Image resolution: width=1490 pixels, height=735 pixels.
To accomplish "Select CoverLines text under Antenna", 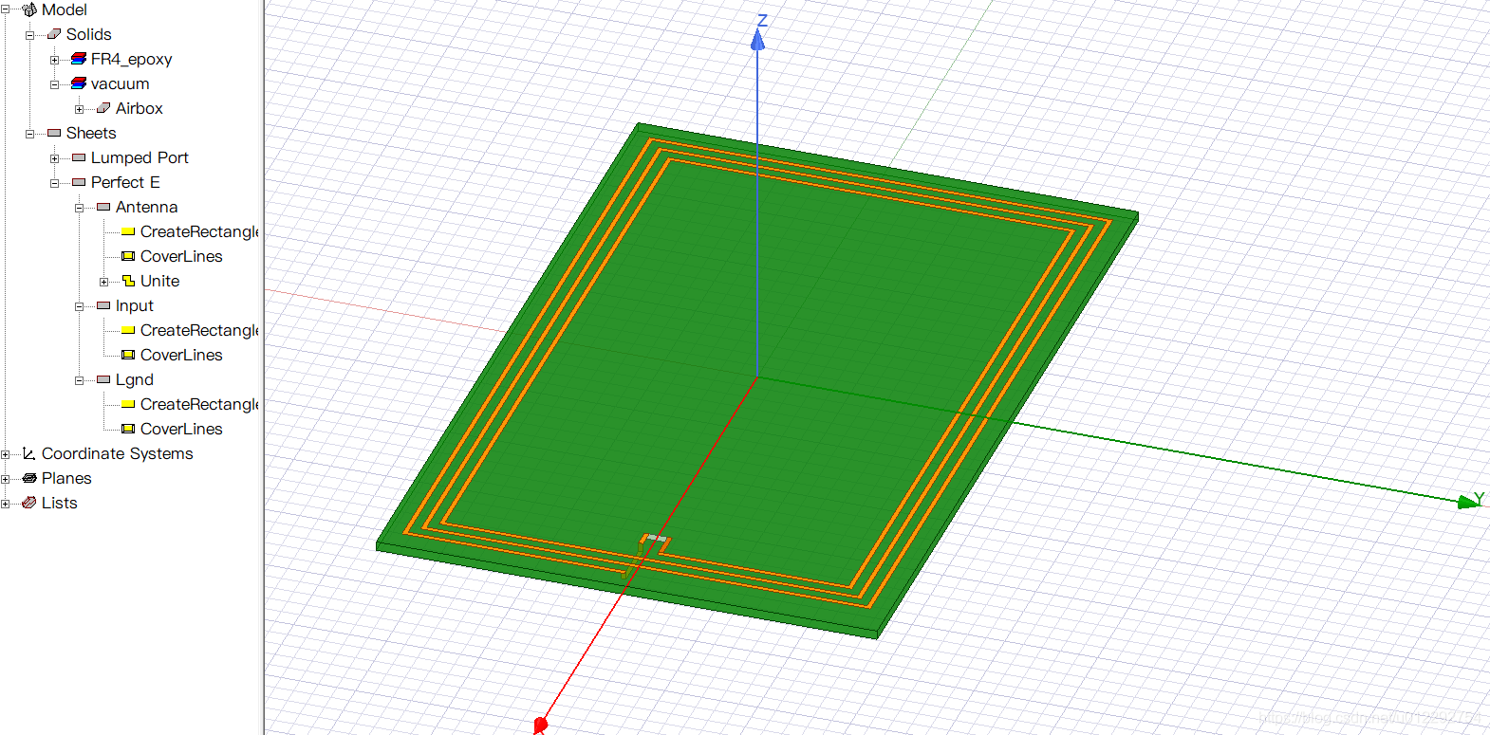I will (x=181, y=256).
